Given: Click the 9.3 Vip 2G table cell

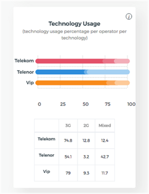Looking at the screenshot, I should pos(86,173).
